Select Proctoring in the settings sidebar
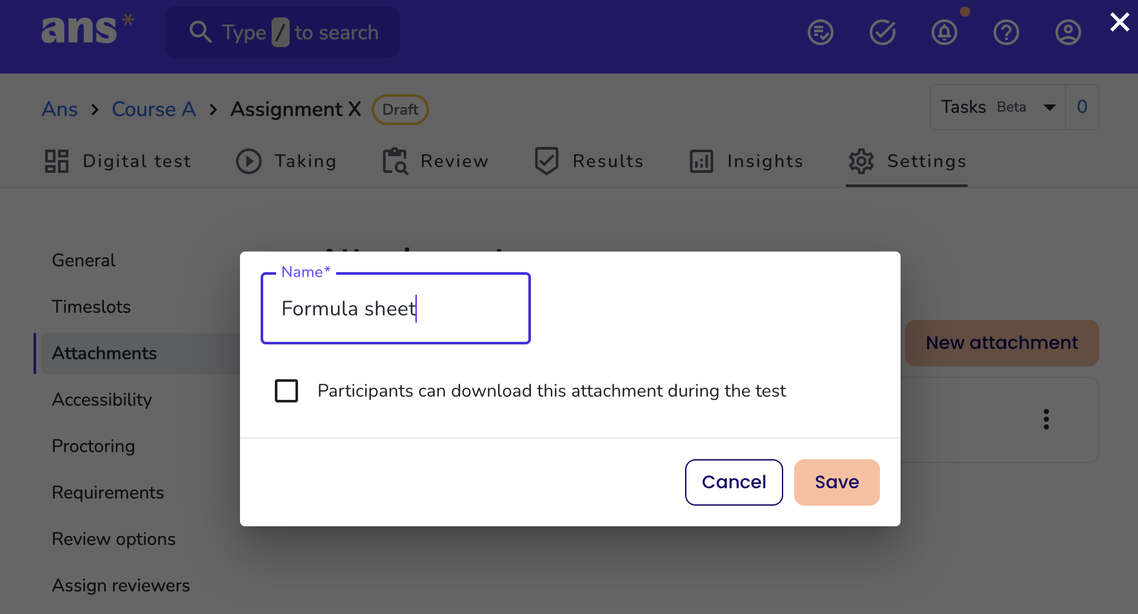1138x614 pixels. pos(94,446)
